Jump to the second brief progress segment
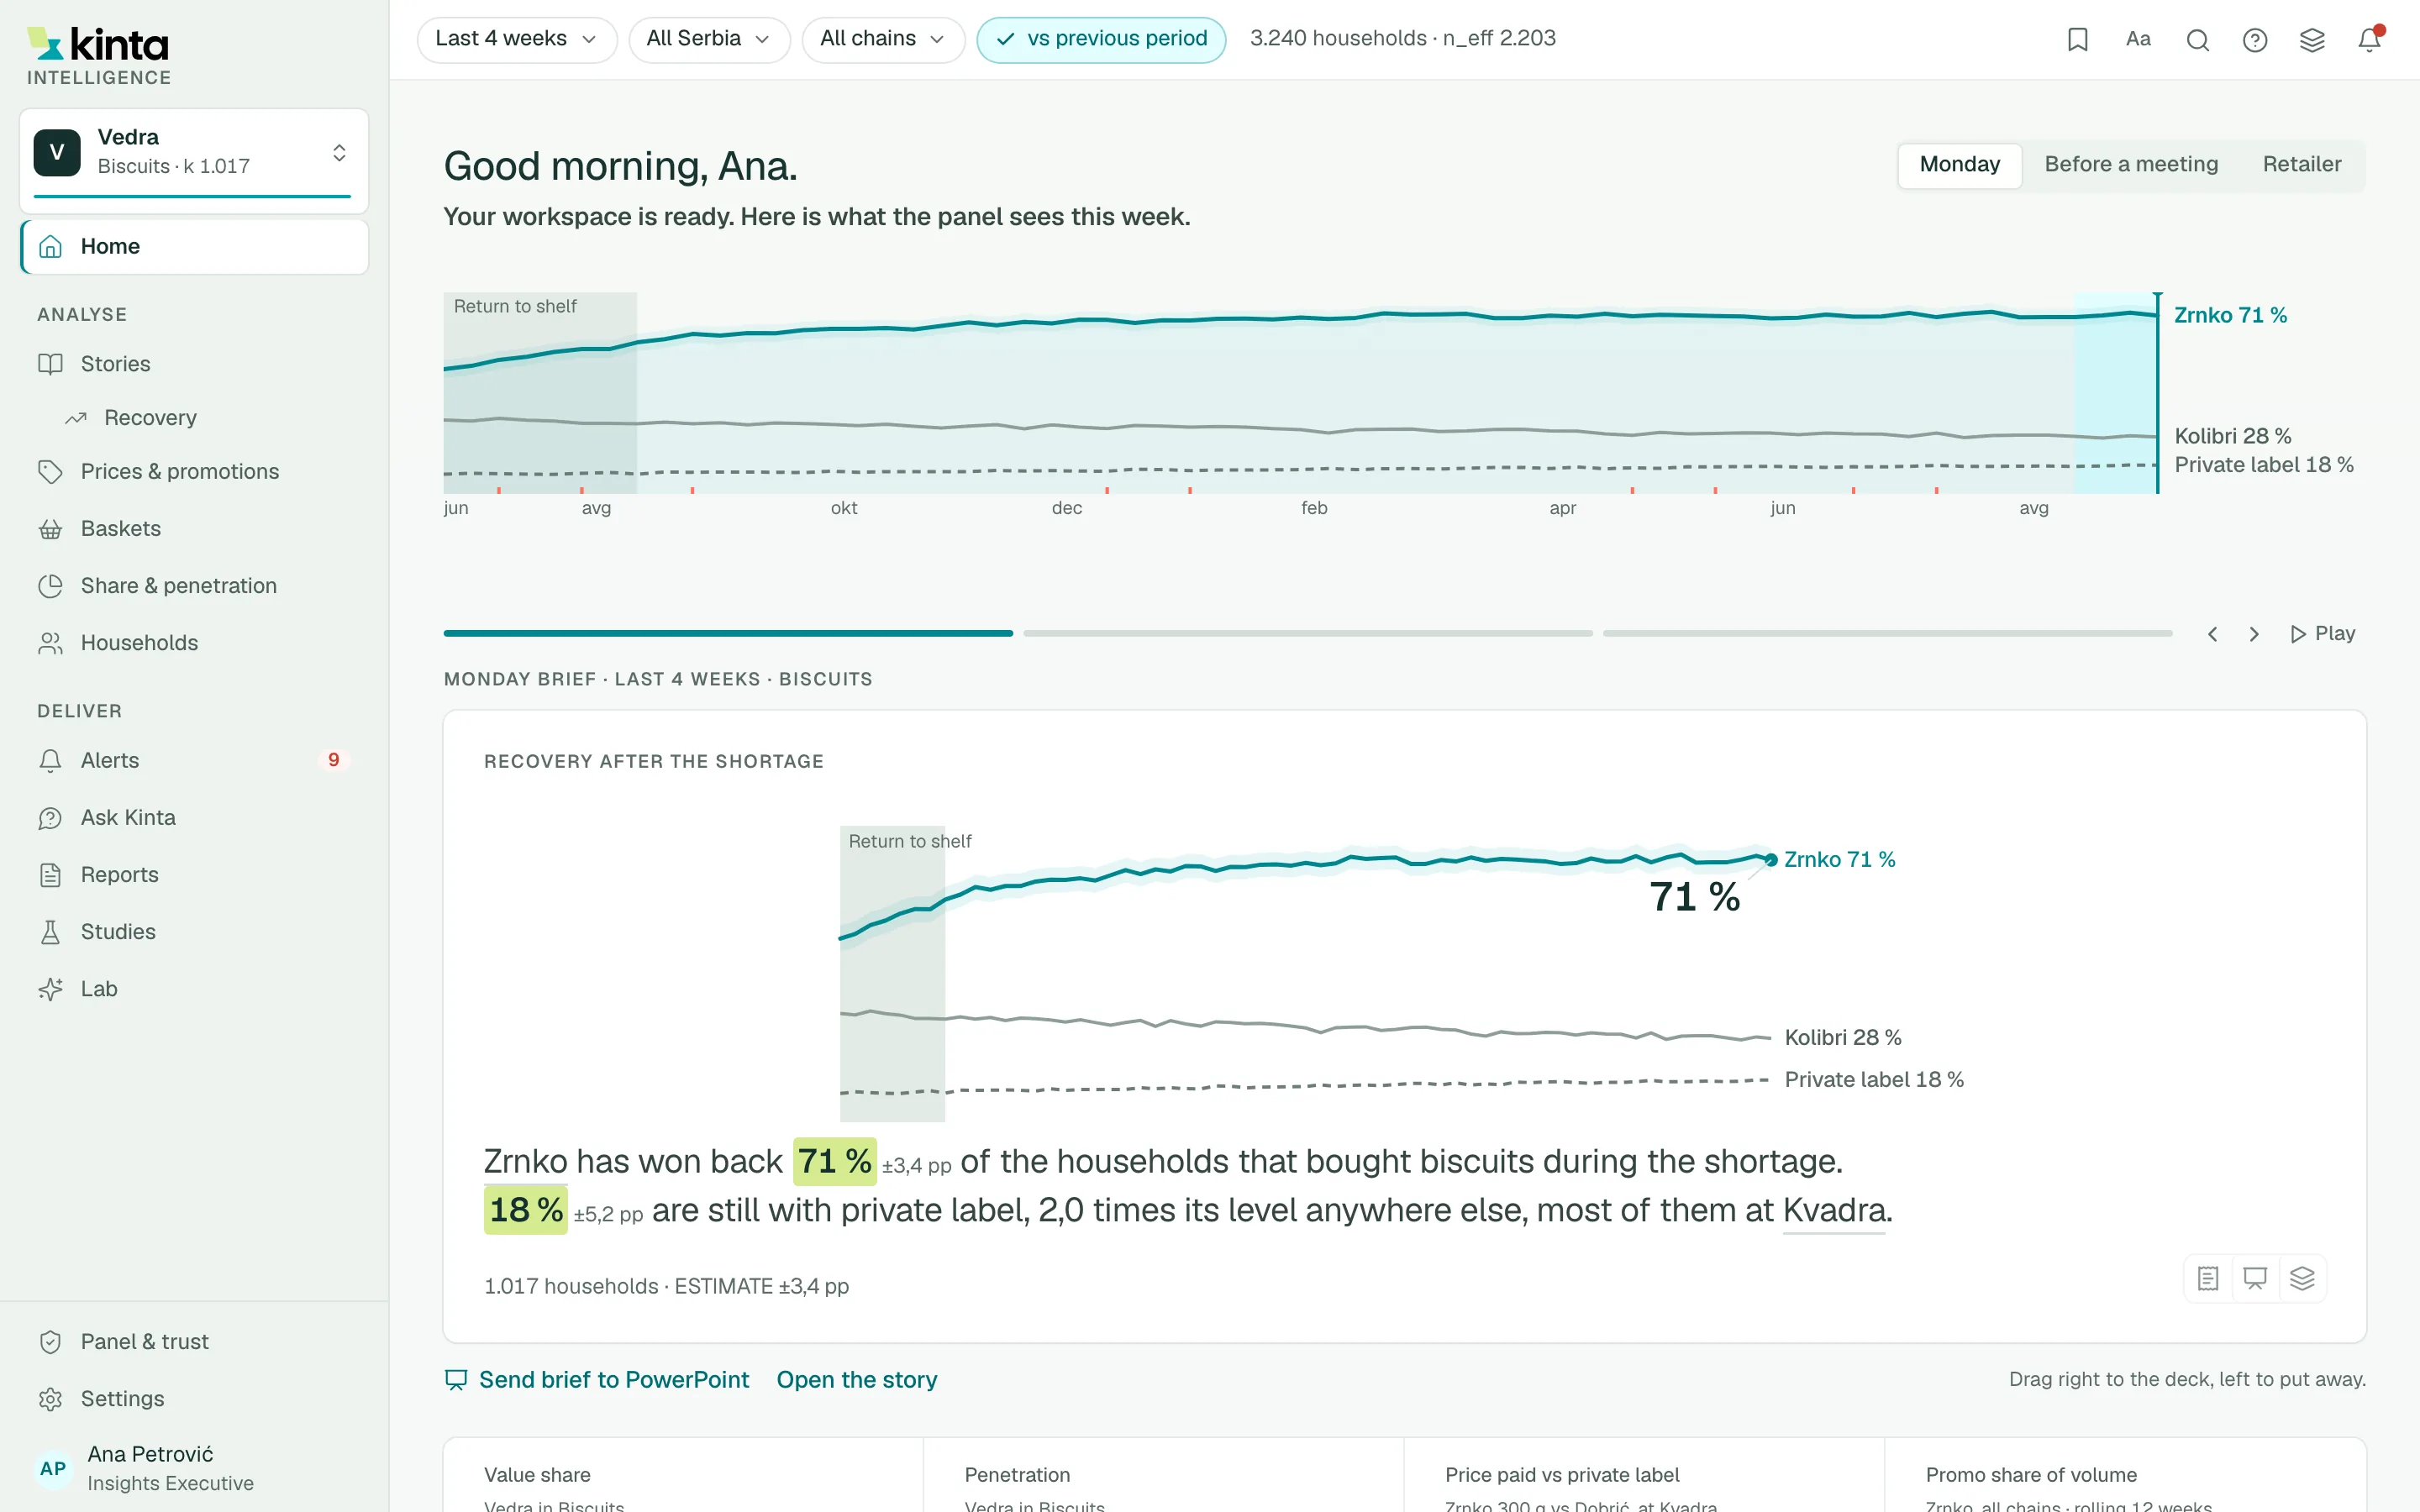This screenshot has width=2420, height=1512. 1308,633
